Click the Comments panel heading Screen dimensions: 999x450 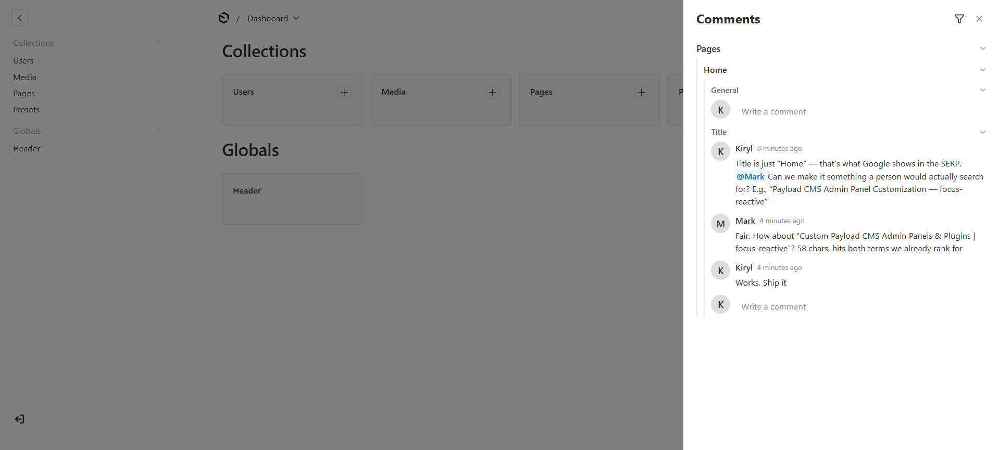pyautogui.click(x=728, y=19)
